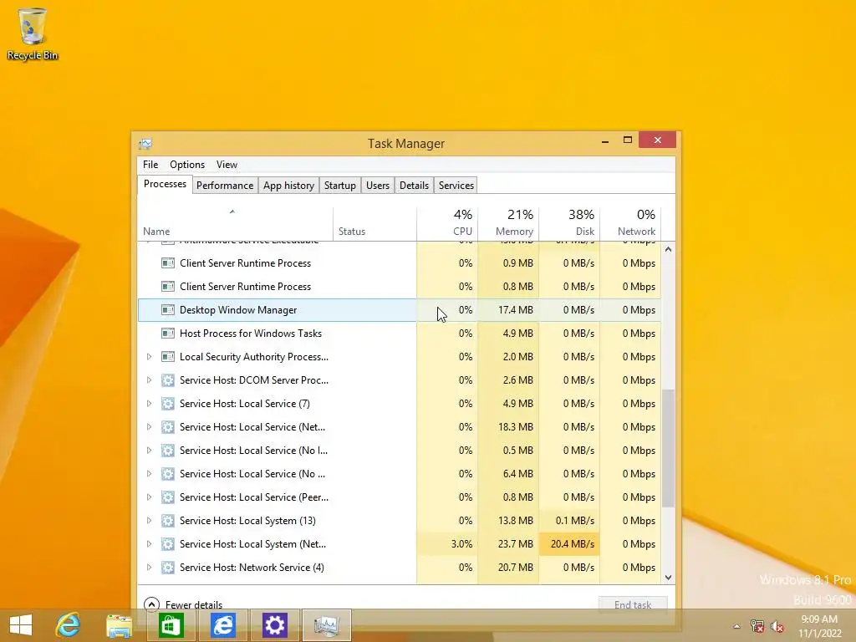Open the PC settings gear icon on taskbar

point(274,624)
